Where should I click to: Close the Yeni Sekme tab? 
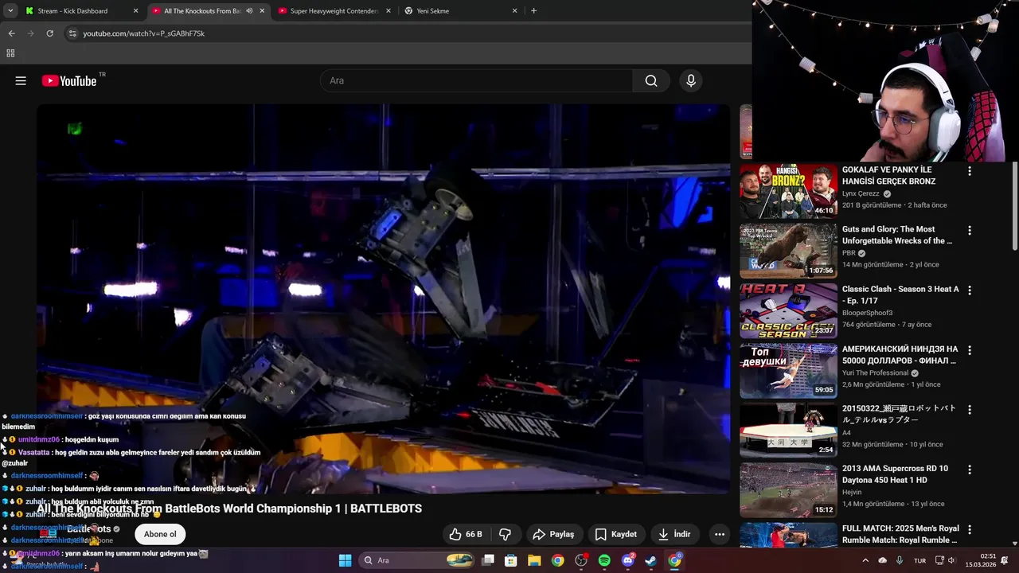(x=515, y=11)
